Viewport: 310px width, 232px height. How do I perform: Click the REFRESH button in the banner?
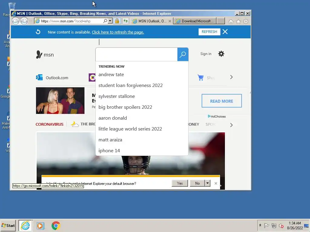tap(209, 32)
